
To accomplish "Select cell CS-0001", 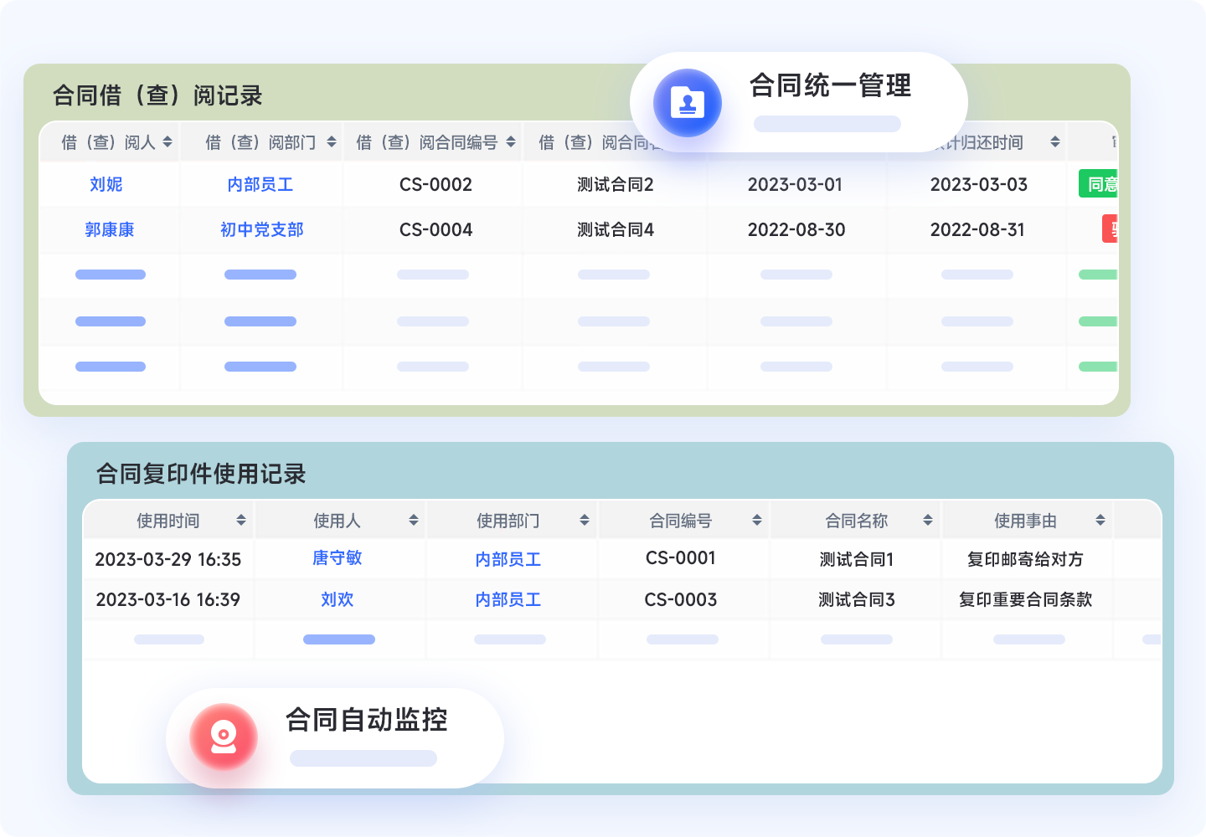I will tap(681, 557).
